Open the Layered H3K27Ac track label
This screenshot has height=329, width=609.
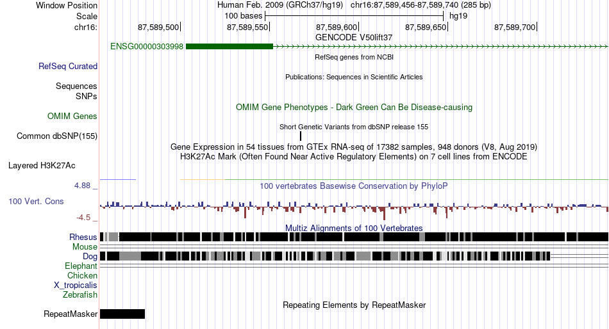point(42,166)
